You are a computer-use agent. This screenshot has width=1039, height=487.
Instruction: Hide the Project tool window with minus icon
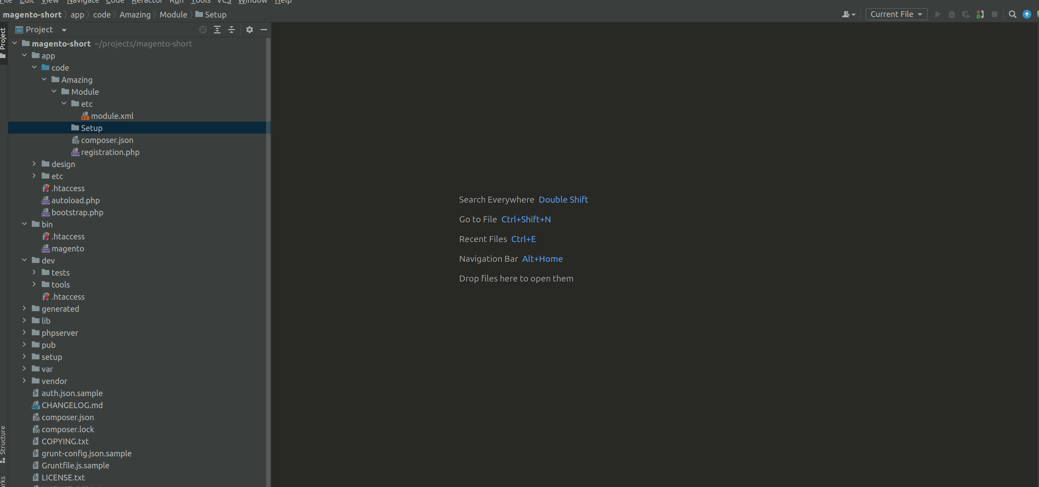(x=264, y=29)
